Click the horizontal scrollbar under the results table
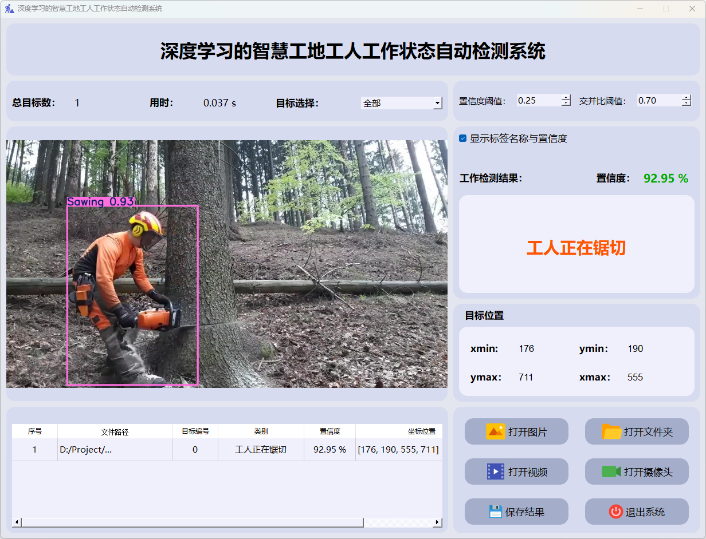 coord(192,522)
